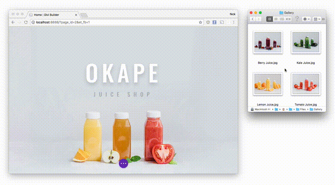The width and height of the screenshot is (335, 185).
Task: Click the JUICE SHOP subtitle text
Action: click(122, 94)
